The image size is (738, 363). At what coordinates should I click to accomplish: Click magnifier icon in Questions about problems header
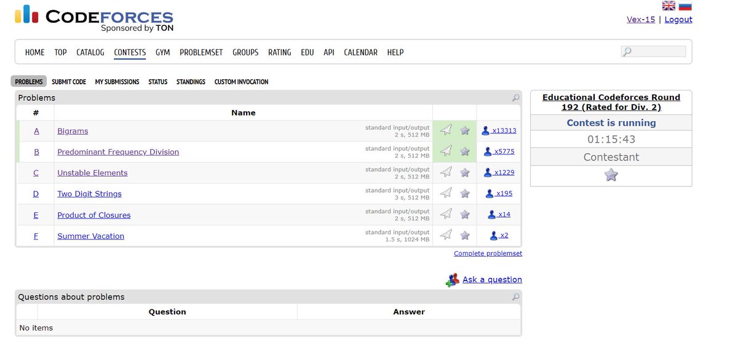tap(515, 297)
